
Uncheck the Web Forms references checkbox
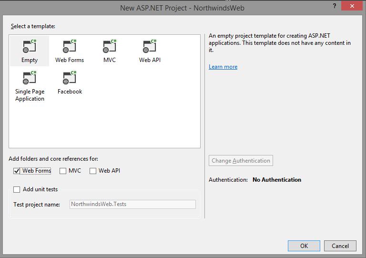pos(17,171)
